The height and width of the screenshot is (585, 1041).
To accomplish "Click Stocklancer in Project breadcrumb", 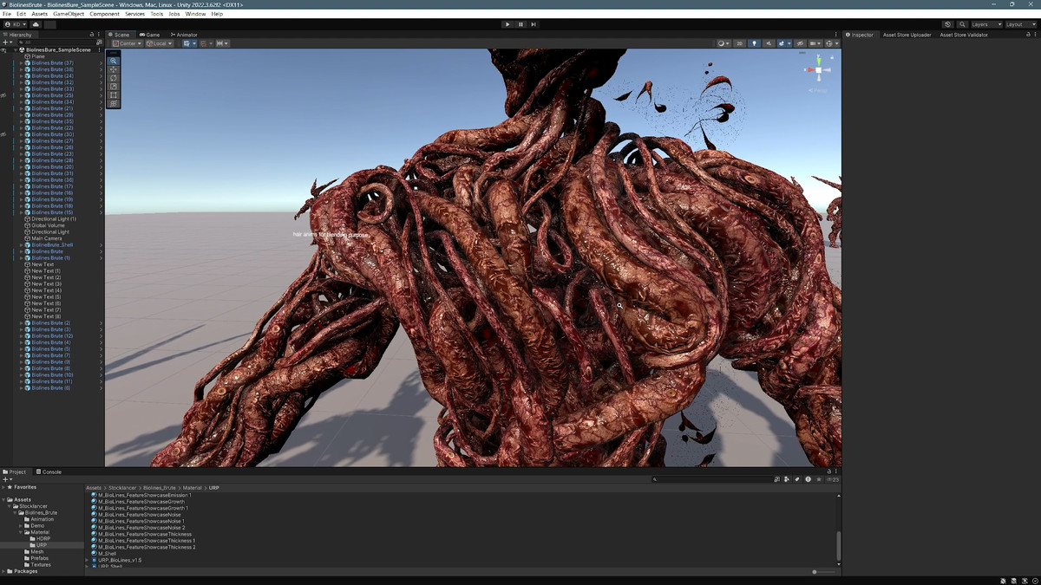I will (x=121, y=488).
